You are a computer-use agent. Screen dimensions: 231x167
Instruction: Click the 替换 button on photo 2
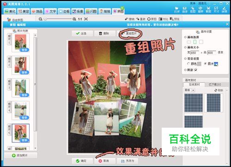[24, 73]
